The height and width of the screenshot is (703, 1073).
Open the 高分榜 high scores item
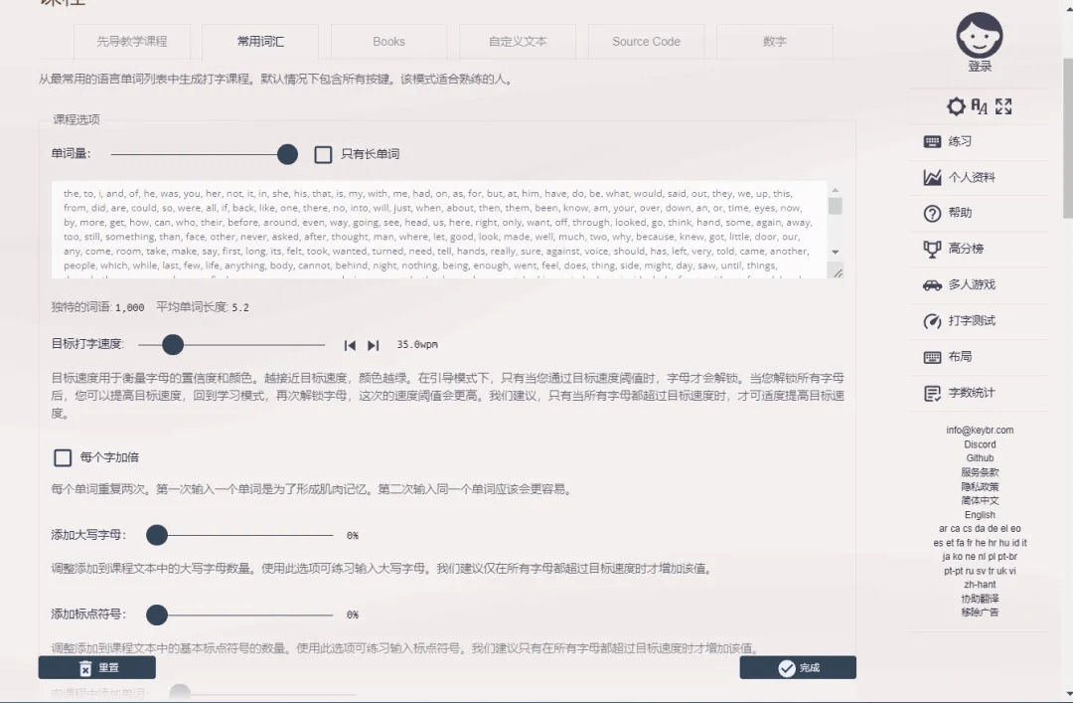coord(966,249)
